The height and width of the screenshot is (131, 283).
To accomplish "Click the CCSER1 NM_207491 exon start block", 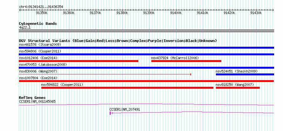I will [110, 113].
